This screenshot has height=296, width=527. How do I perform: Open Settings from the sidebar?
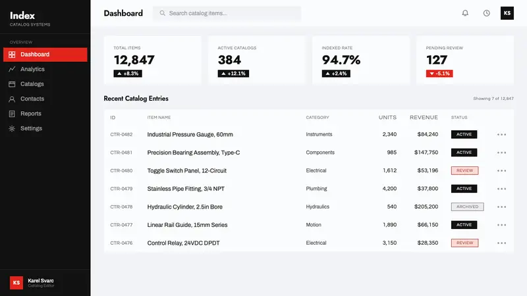[45, 128]
